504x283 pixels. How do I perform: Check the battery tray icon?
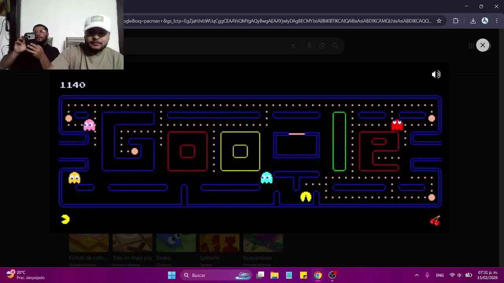(x=469, y=275)
